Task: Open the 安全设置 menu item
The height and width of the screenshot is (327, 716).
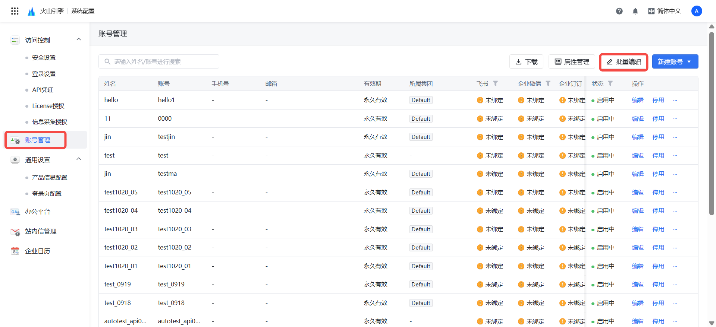Action: (x=44, y=58)
